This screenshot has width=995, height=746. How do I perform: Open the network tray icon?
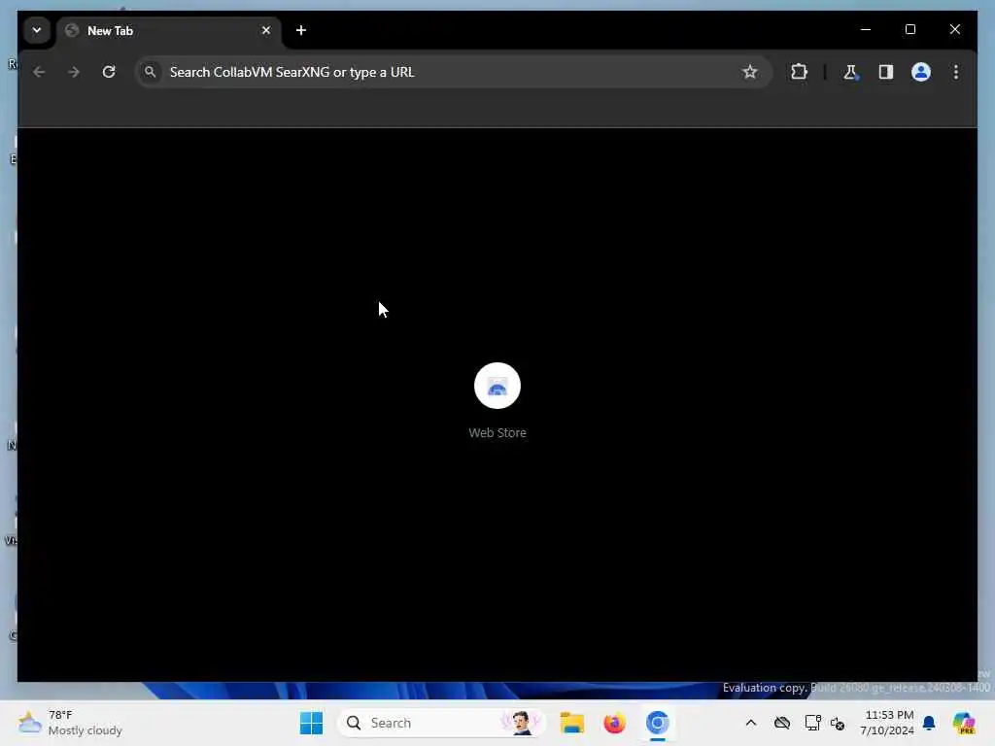pos(813,723)
